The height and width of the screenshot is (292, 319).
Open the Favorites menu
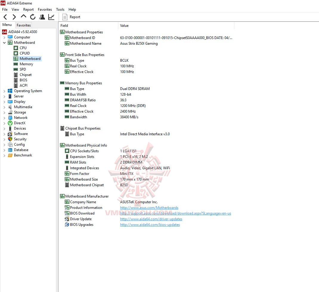pos(45,9)
